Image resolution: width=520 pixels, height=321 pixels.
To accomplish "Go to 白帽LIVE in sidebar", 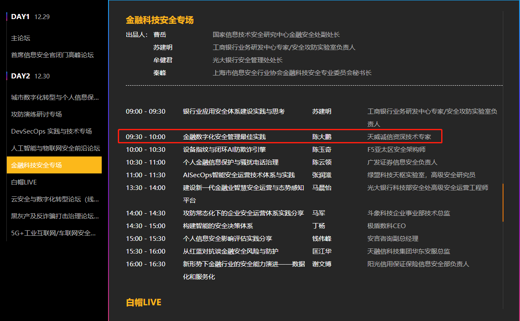I will 54,182.
